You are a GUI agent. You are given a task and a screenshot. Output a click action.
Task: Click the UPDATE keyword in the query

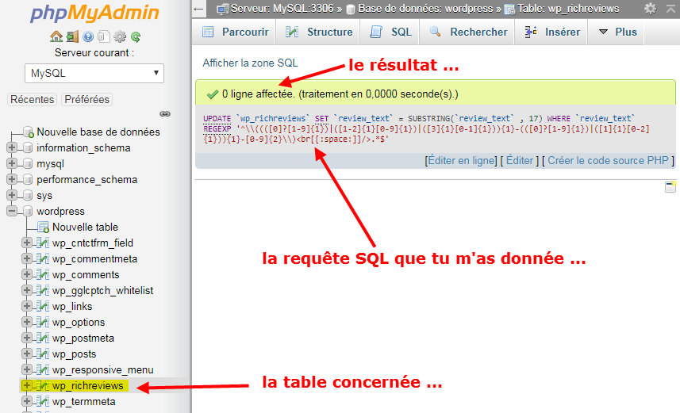(x=217, y=118)
